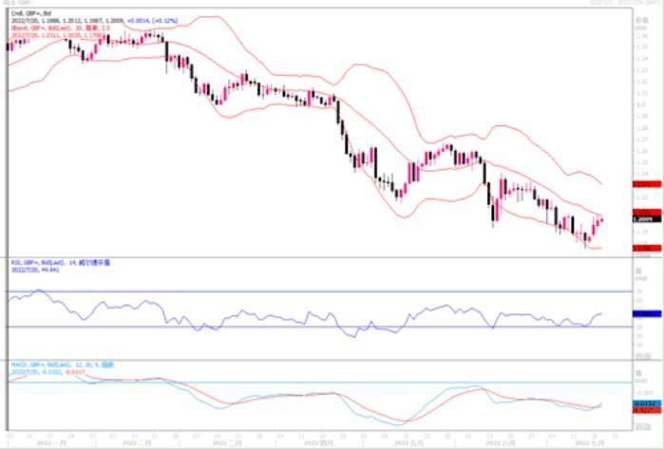Select the 2022 四月 month label on time axis
Viewport: 664px width, 449px height.
coord(317,443)
